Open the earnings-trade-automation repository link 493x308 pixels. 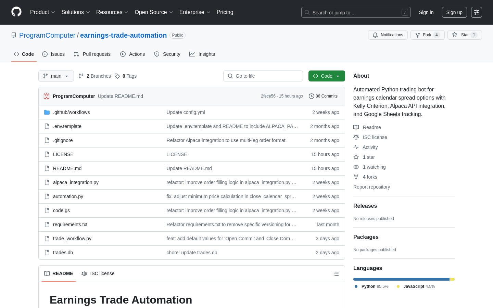click(123, 35)
